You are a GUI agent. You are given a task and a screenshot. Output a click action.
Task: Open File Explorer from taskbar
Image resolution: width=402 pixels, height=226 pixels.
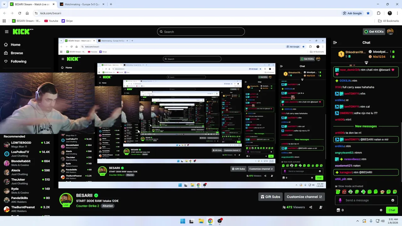point(201,221)
